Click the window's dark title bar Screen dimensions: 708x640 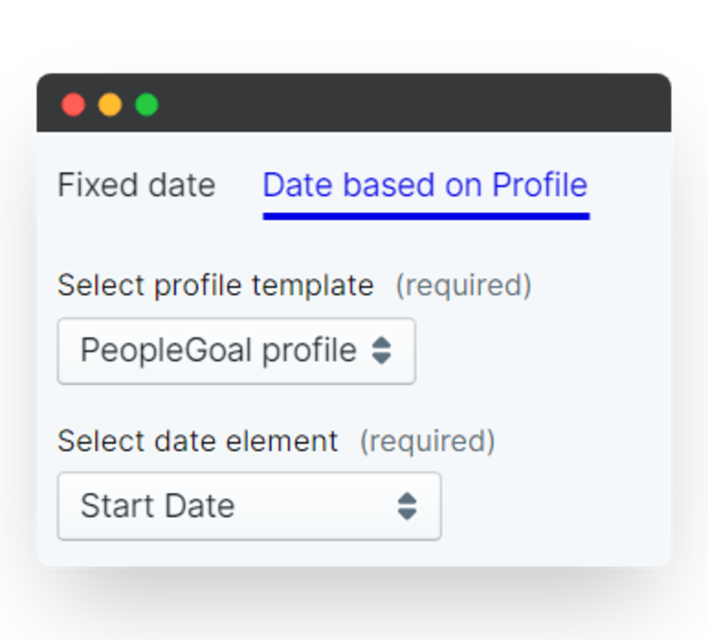[413, 103]
